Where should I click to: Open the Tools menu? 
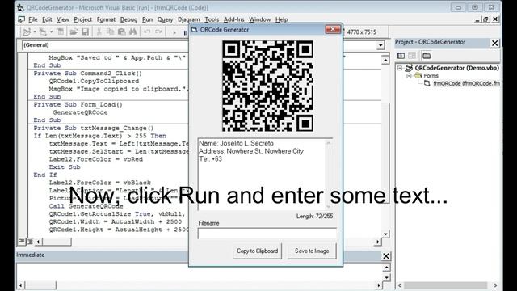(x=212, y=19)
